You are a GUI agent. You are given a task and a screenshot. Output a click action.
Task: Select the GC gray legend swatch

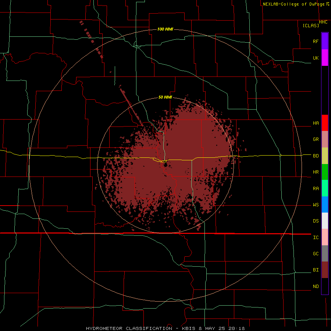tap(325, 253)
